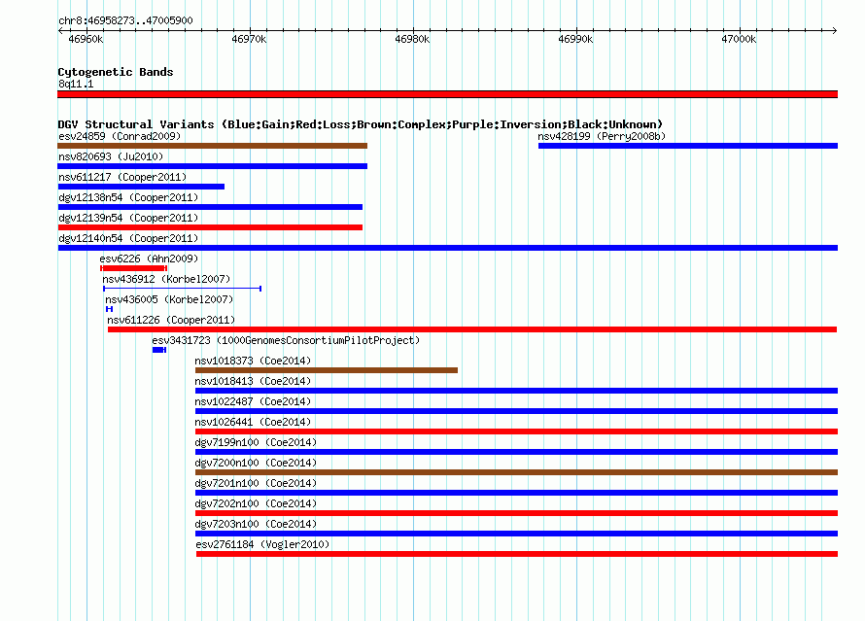
Task: Select the brown dgv7200n100 variant bar
Action: coord(516,472)
